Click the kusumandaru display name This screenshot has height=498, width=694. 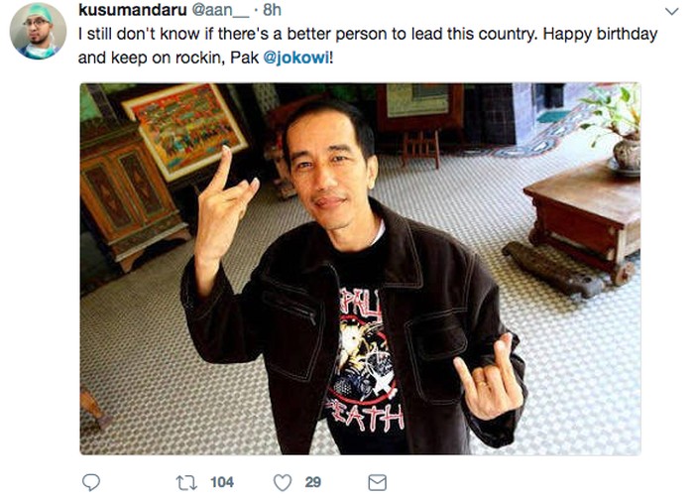(x=132, y=10)
